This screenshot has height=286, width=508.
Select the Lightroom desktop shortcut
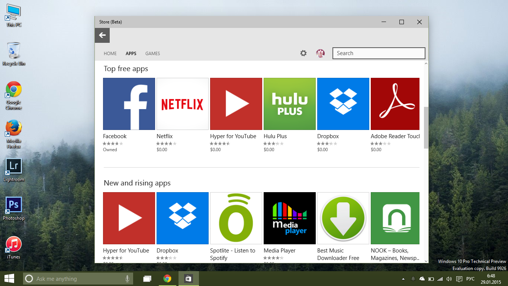pyautogui.click(x=14, y=170)
